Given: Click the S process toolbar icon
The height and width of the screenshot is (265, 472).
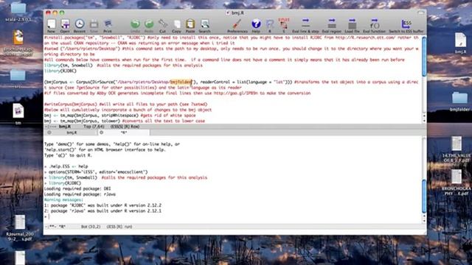Looking at the screenshot, I should tap(283, 24).
